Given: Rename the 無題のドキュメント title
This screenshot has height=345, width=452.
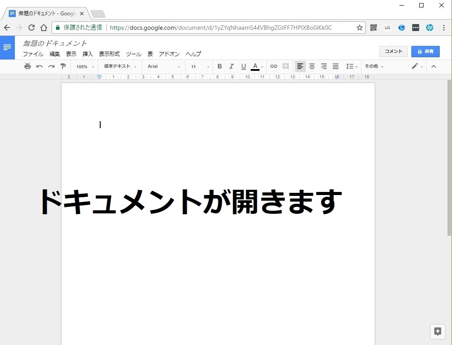Looking at the screenshot, I should (55, 43).
